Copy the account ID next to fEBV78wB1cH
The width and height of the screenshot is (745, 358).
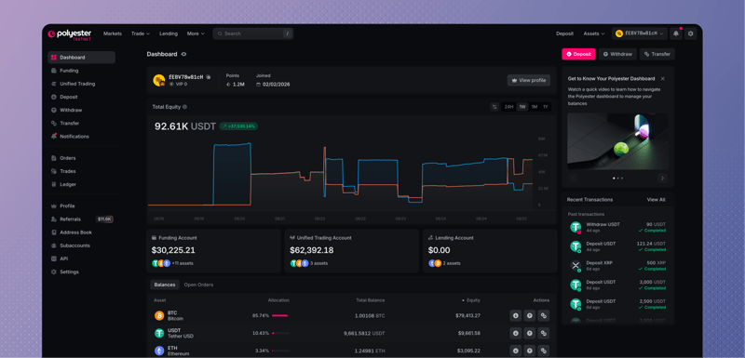pos(208,77)
